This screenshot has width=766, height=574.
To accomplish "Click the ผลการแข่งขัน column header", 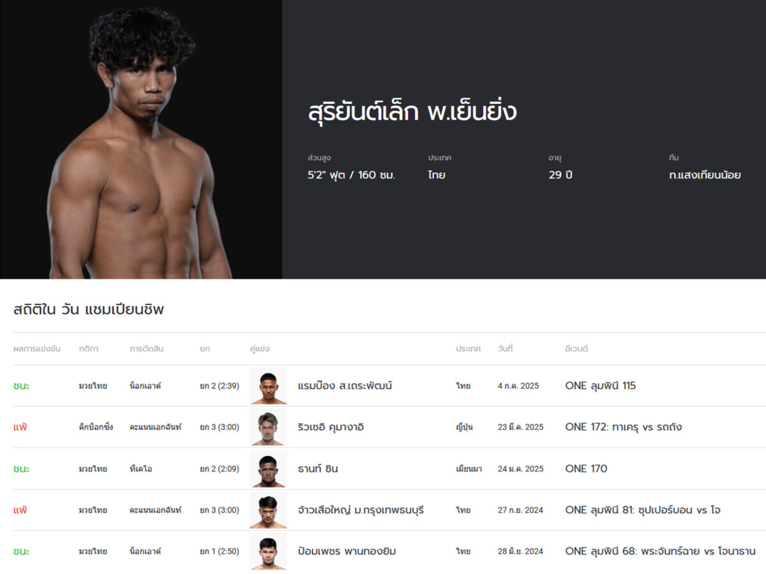I will pyautogui.click(x=37, y=350).
